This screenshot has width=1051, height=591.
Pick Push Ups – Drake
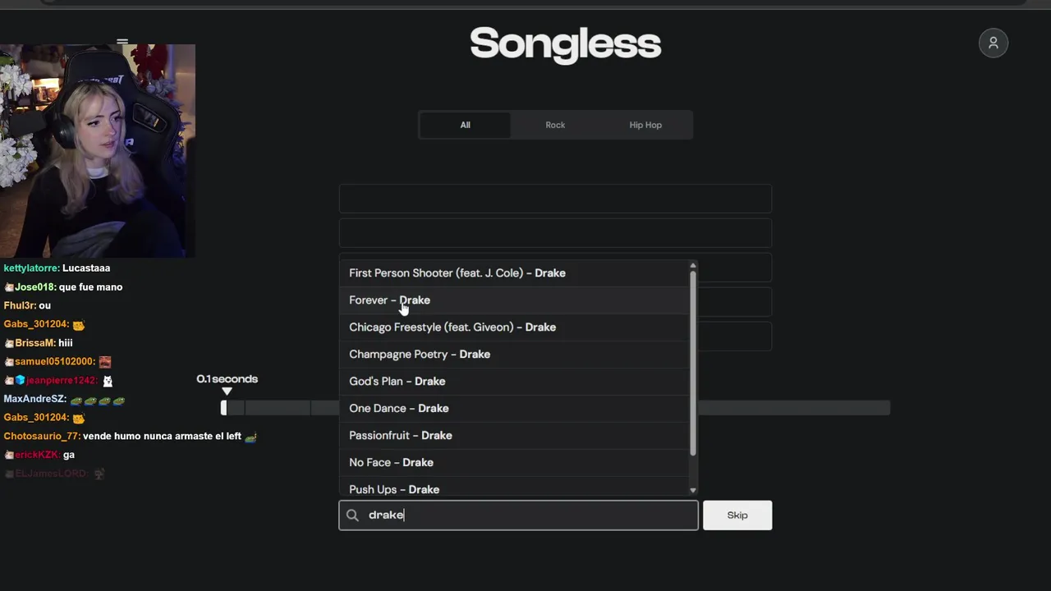coord(514,488)
